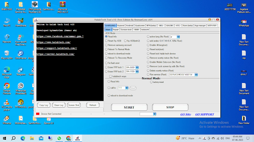The image size is (254, 142).
Task: Select Reboot To Normal Mode option
Action: pyautogui.click(x=106, y=49)
